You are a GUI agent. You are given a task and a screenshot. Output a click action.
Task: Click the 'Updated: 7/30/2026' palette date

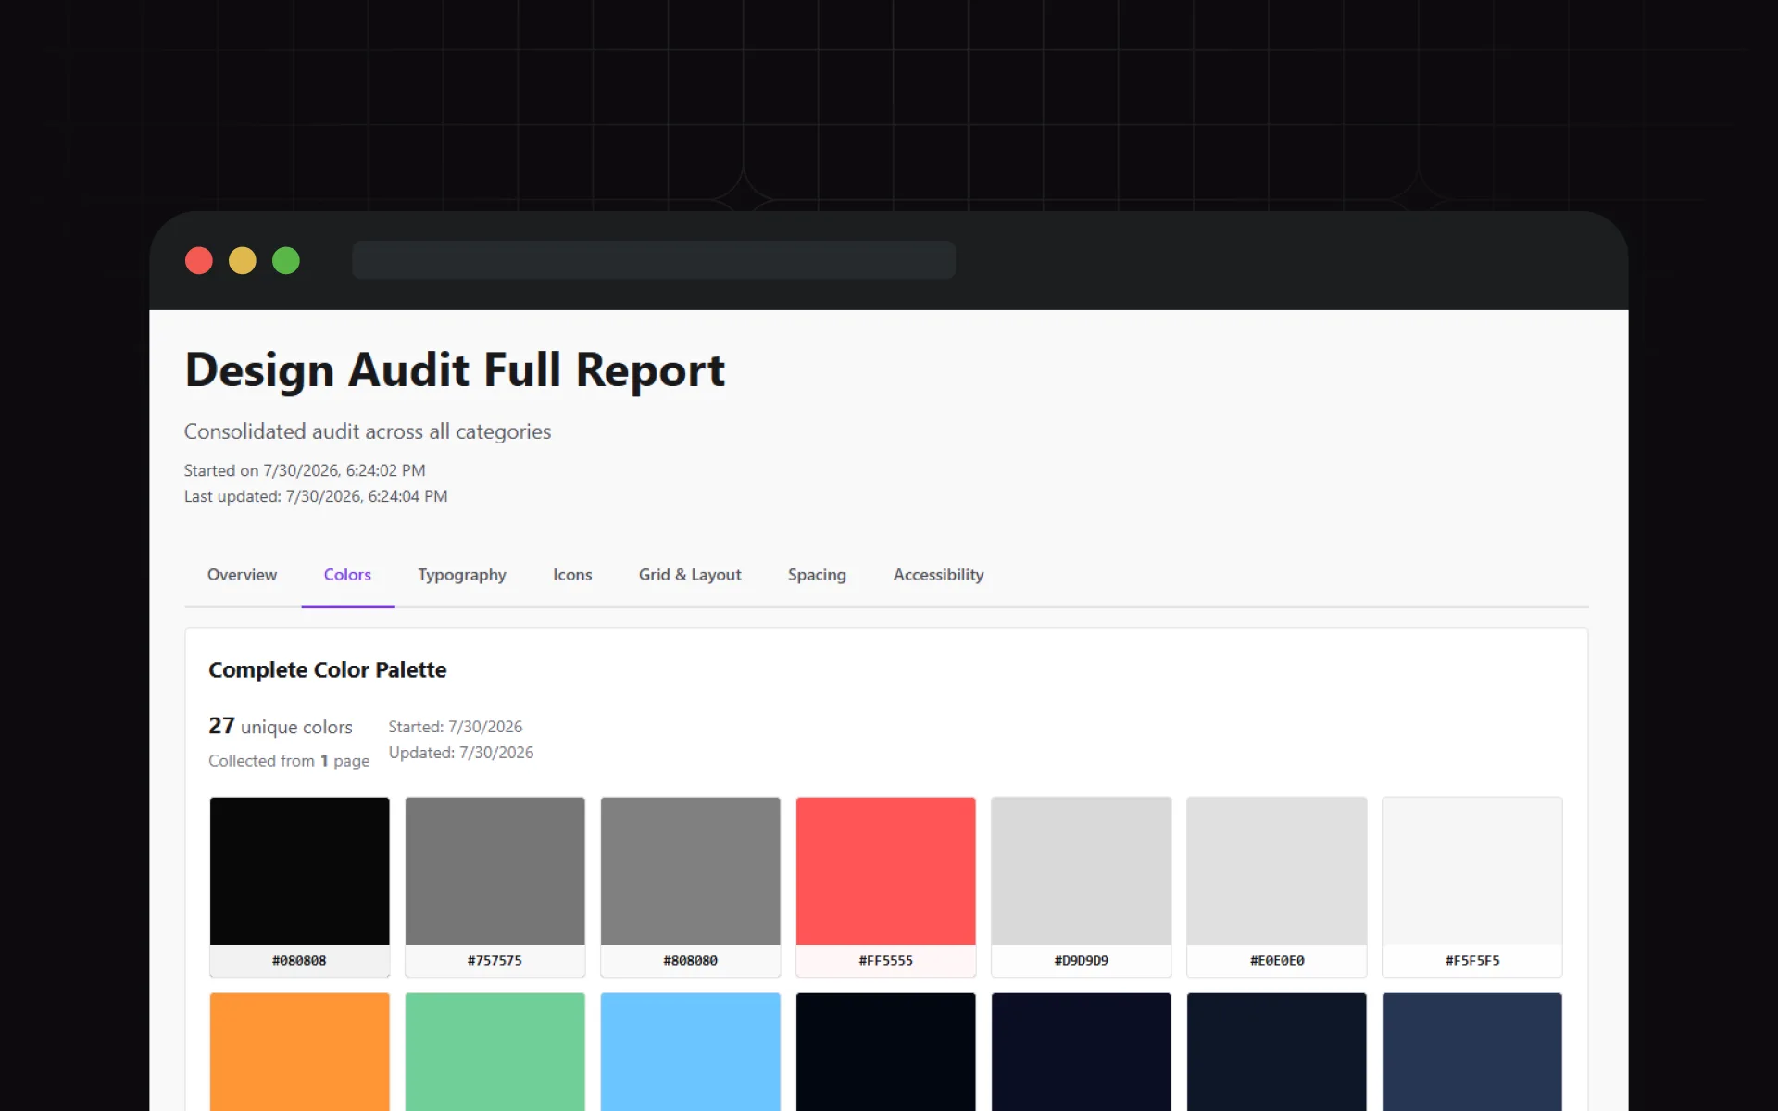click(461, 753)
